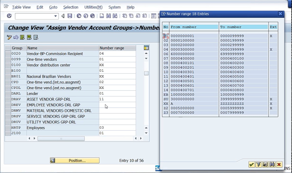Image resolution: width=292 pixels, height=173 pixels.
Task: Click the binoculars find icon in the dialog
Action: point(272,164)
